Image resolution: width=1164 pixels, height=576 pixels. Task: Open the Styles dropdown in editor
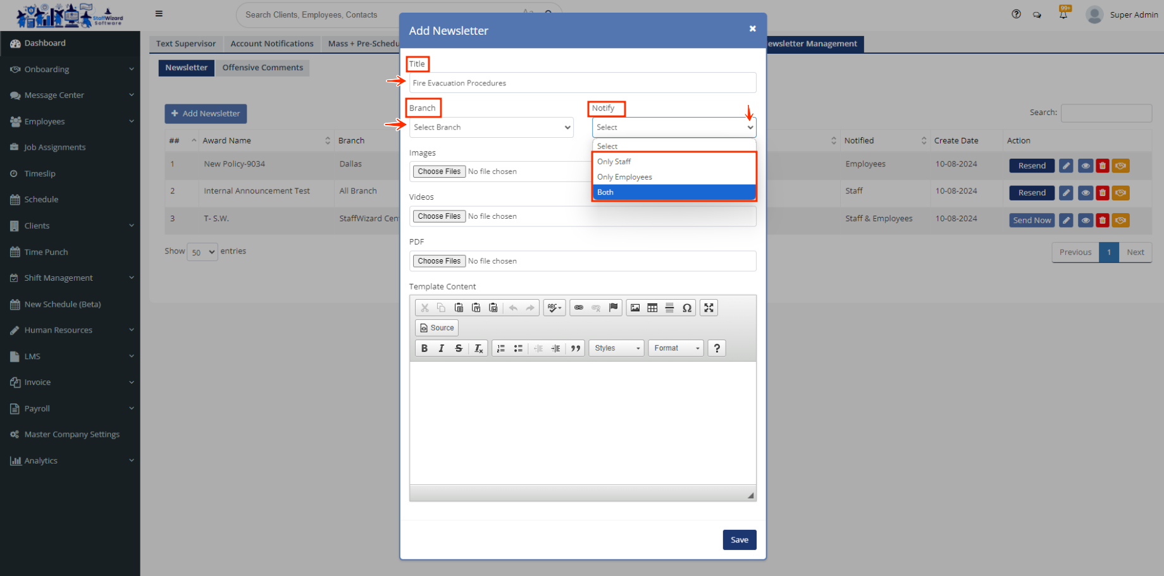pos(617,348)
